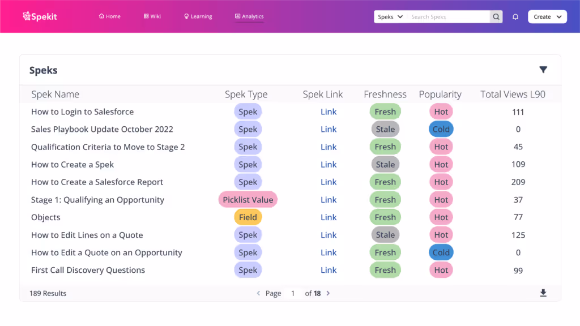
Task: Select 'First Call Discovery Questions' name
Action: 88,270
